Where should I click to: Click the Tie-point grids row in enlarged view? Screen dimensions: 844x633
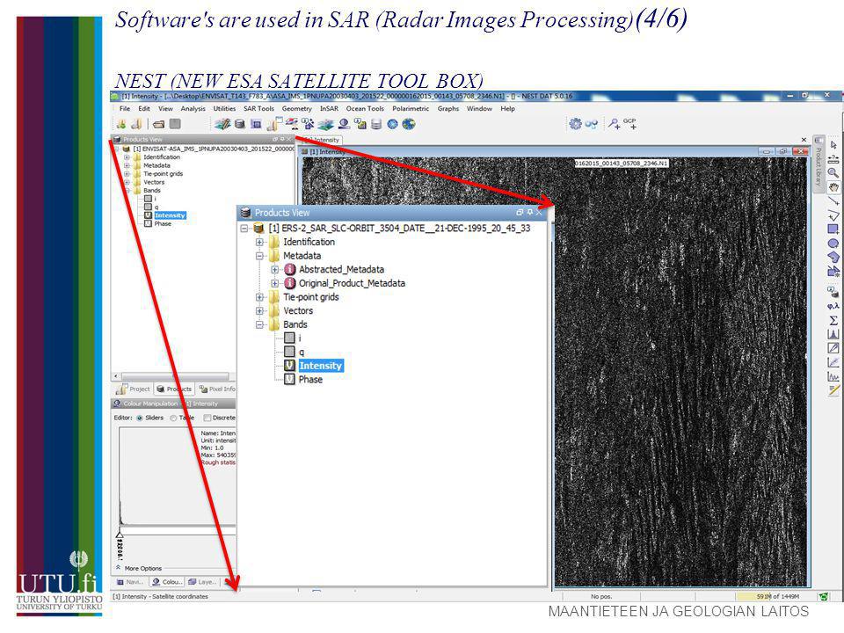[311, 297]
